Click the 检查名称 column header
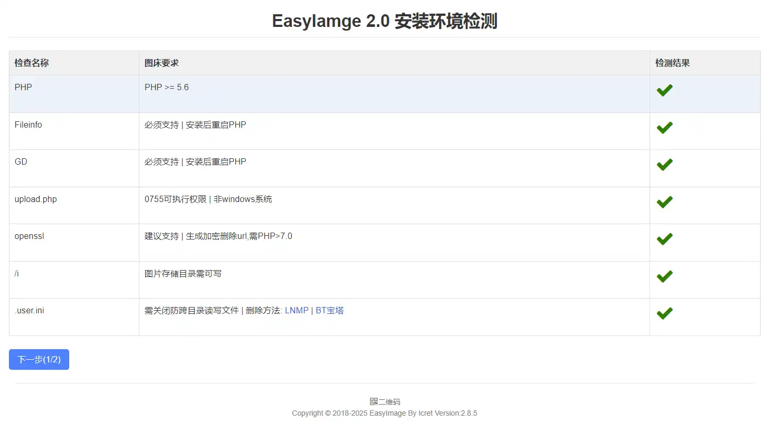This screenshot has width=775, height=422. point(32,63)
